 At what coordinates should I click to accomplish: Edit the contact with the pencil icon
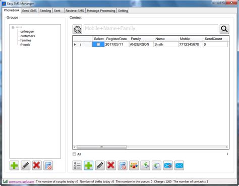click(x=100, y=165)
